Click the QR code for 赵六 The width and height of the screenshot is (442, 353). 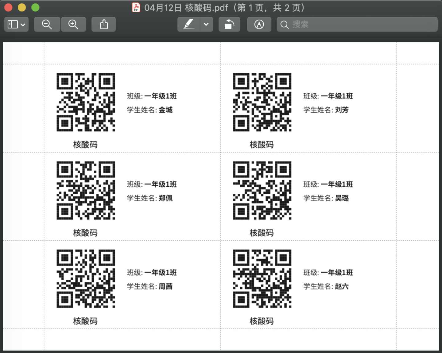pos(262,279)
